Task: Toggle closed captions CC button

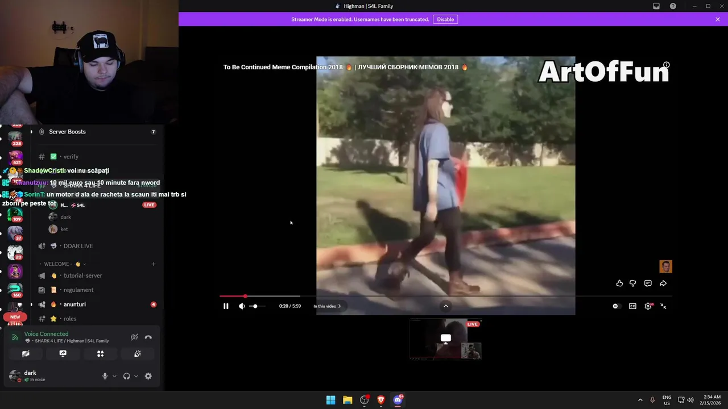Action: 632,306
